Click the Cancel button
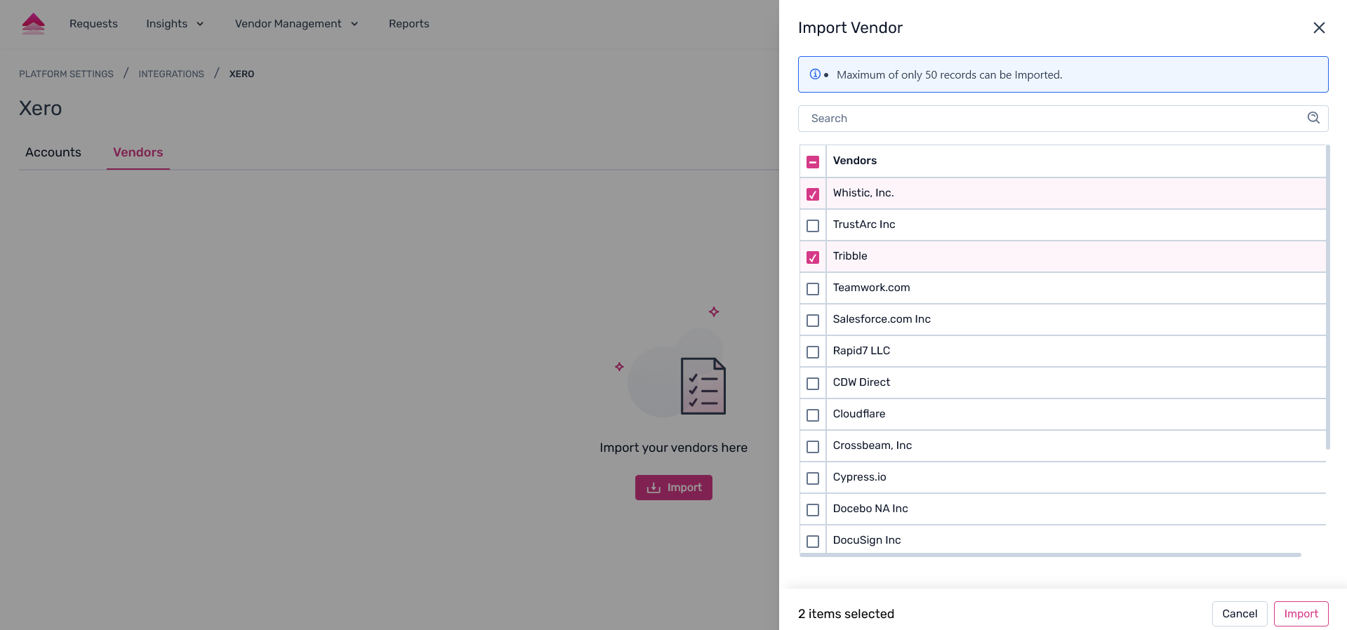The height and width of the screenshot is (630, 1347). tap(1239, 614)
